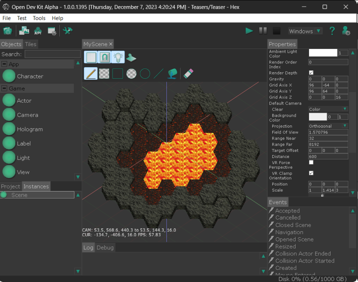Open the wrench and hammer build tools
This screenshot has width=358, height=282.
68,31
